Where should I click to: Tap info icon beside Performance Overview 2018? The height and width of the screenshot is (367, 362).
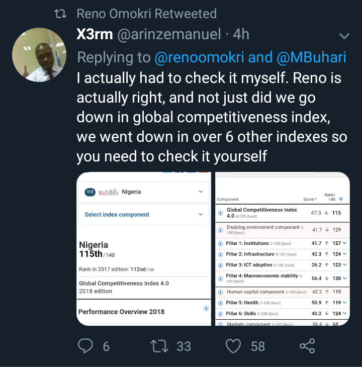pyautogui.click(x=206, y=309)
